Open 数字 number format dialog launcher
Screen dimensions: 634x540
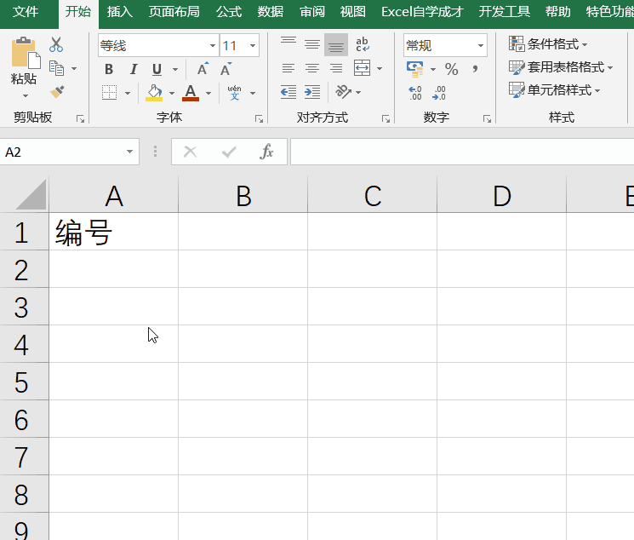pyautogui.click(x=487, y=119)
